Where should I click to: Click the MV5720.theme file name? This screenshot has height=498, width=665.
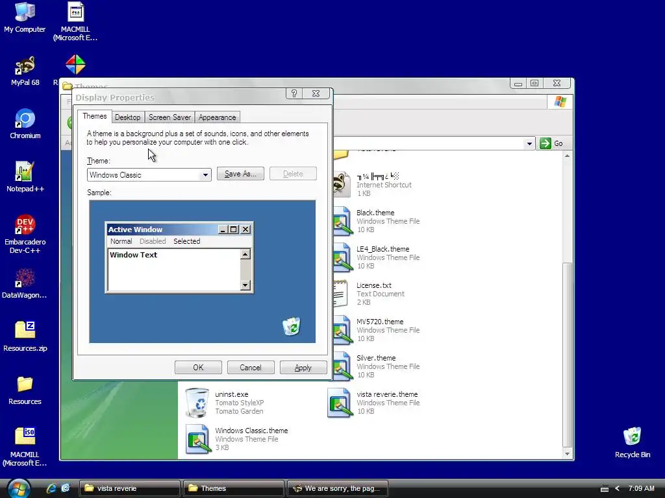point(380,322)
